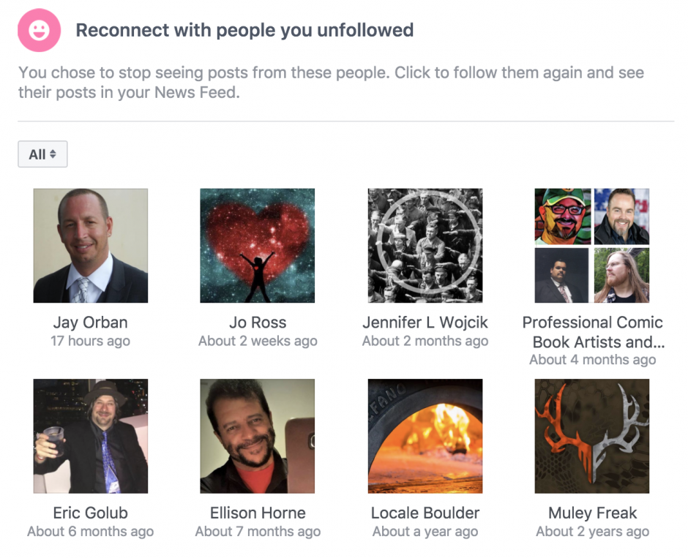Click the Reconnect with people heading
This screenshot has width=688, height=558.
(x=243, y=31)
